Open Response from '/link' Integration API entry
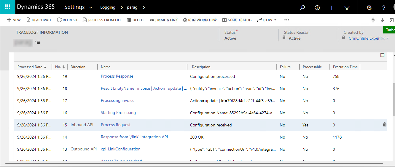The image size is (395, 167). click(134, 137)
